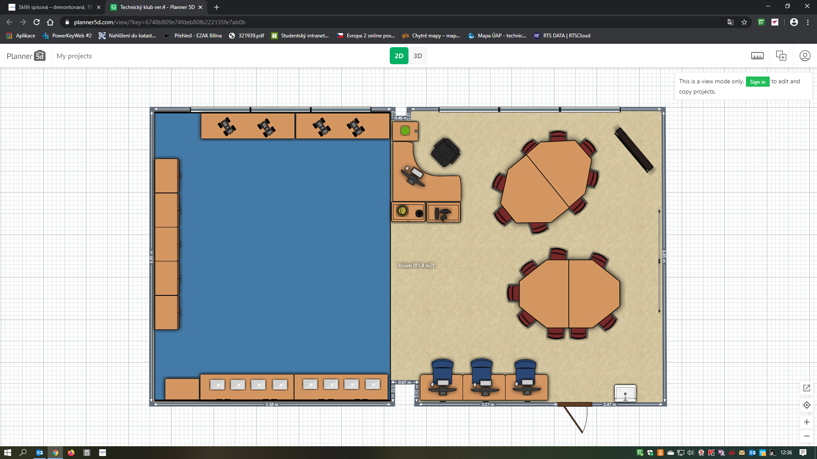817x459 pixels.
Task: Open the fullscreen external link icon
Action: coord(806,388)
